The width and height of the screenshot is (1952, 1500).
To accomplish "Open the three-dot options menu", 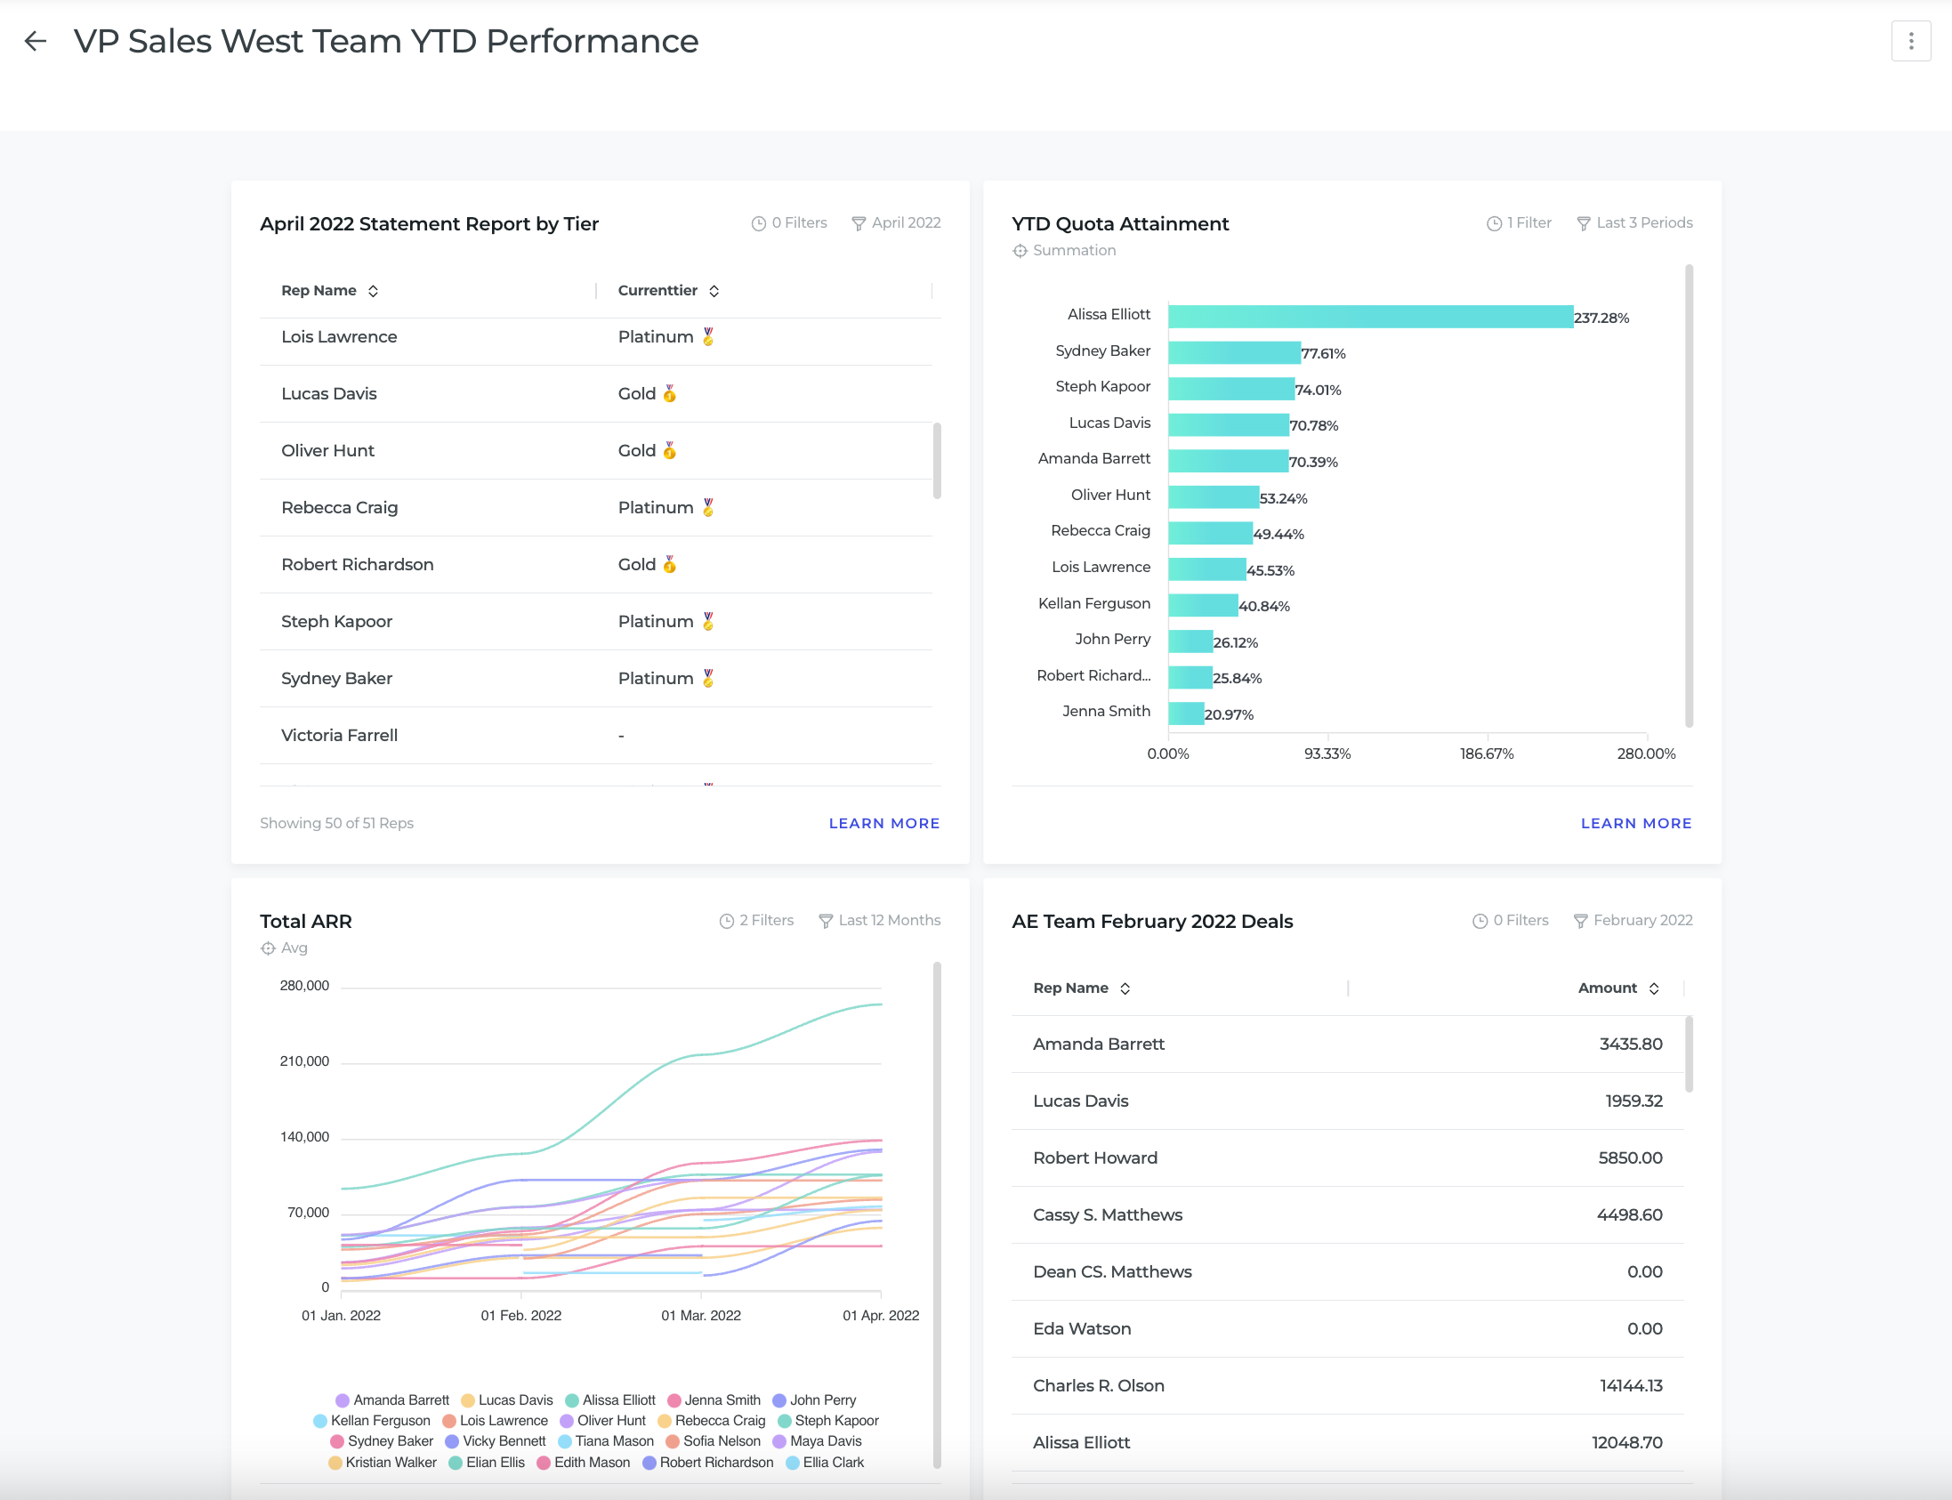I will (x=1910, y=41).
